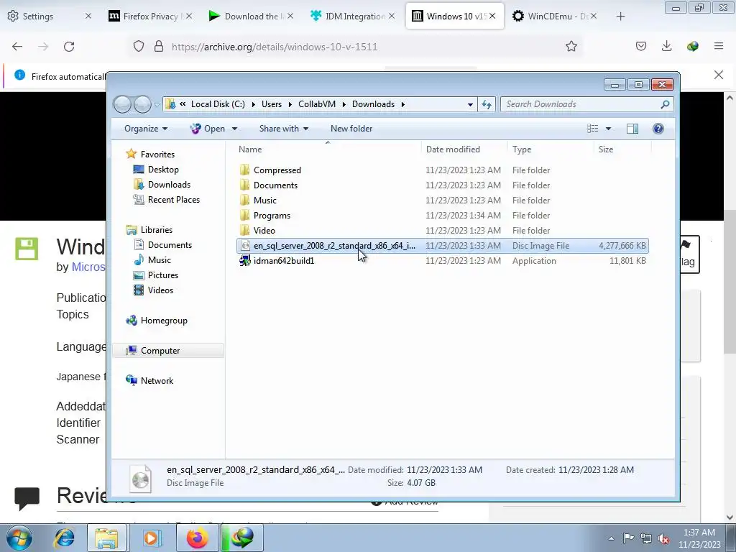Select Network in navigation pane
The height and width of the screenshot is (552, 736).
(157, 381)
